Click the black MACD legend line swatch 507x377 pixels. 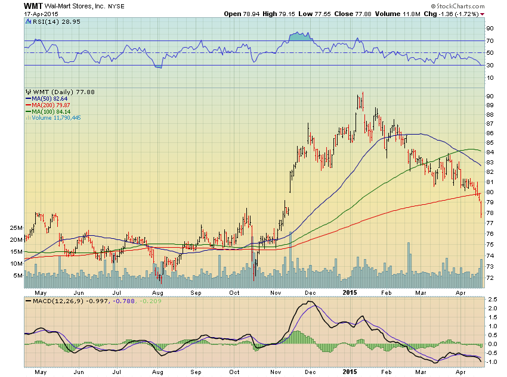pyautogui.click(x=29, y=301)
